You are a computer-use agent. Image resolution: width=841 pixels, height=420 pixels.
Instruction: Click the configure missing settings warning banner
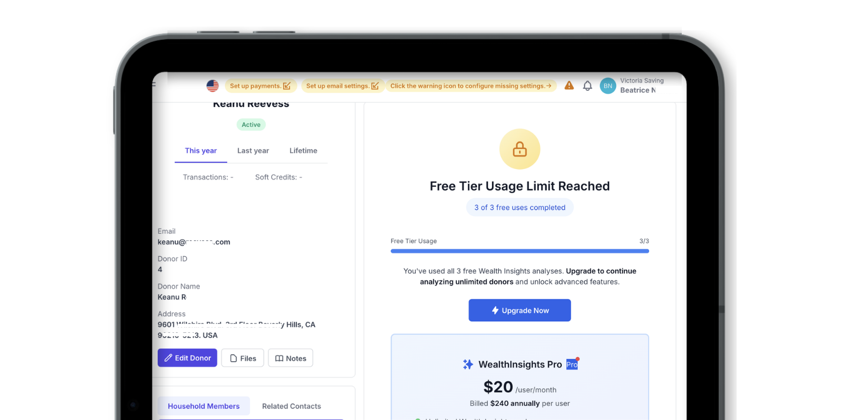[x=471, y=86]
